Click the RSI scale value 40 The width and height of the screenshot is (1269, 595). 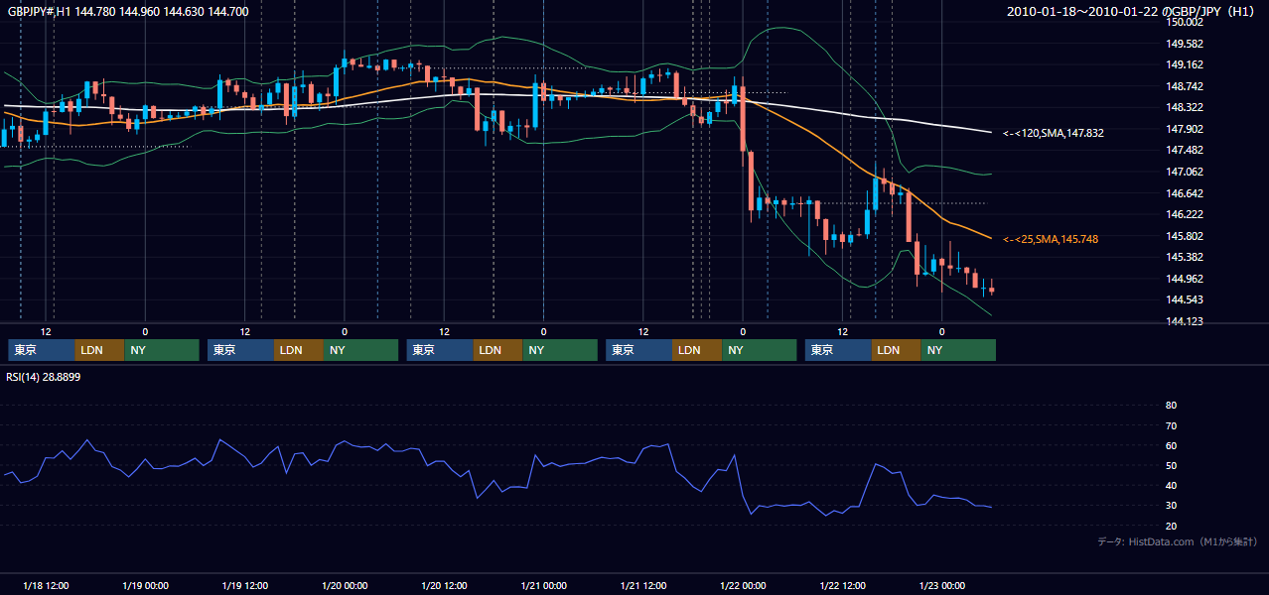1171,485
